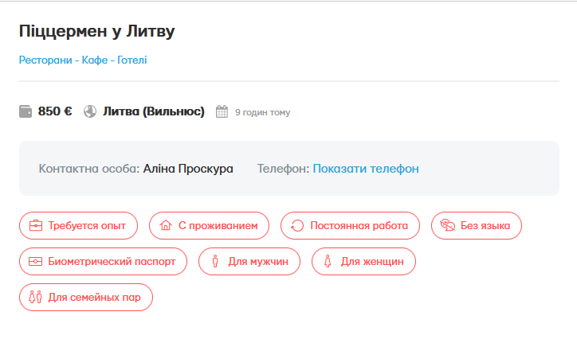
Task: Click the wallet icon beside 850 €
Action: (x=26, y=111)
